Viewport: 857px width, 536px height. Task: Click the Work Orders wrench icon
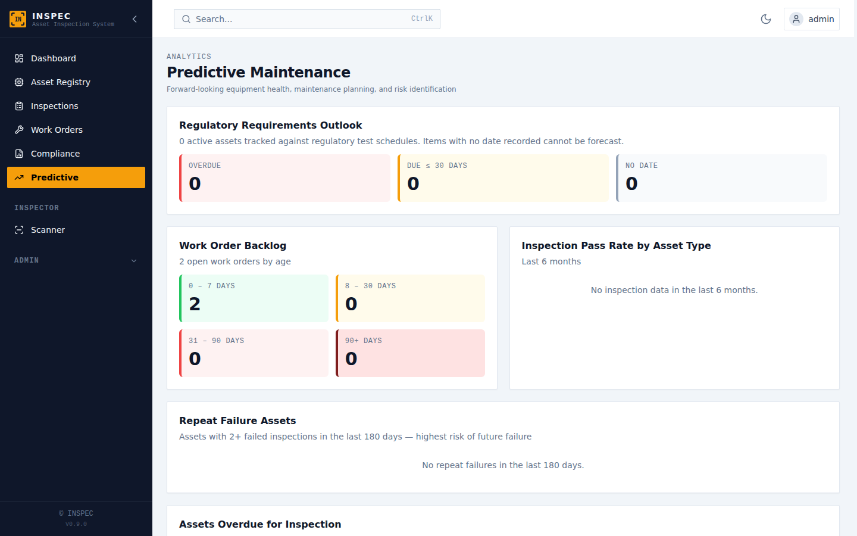(x=19, y=130)
